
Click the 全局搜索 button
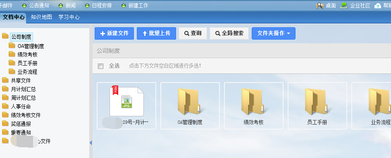[229, 33]
